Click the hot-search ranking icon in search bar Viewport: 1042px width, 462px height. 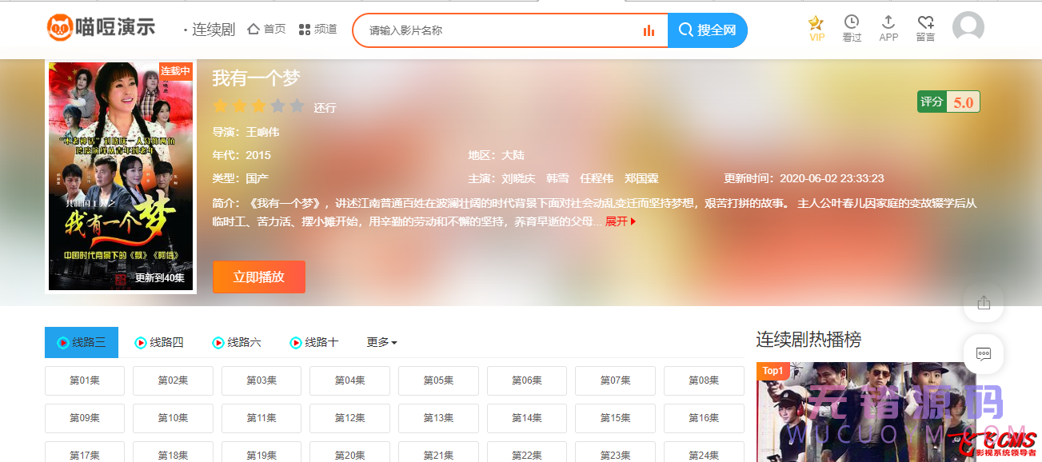coord(648,30)
